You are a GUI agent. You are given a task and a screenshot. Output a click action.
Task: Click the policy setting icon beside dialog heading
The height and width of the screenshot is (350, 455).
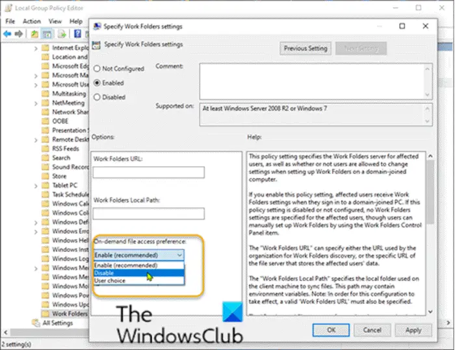(x=96, y=45)
